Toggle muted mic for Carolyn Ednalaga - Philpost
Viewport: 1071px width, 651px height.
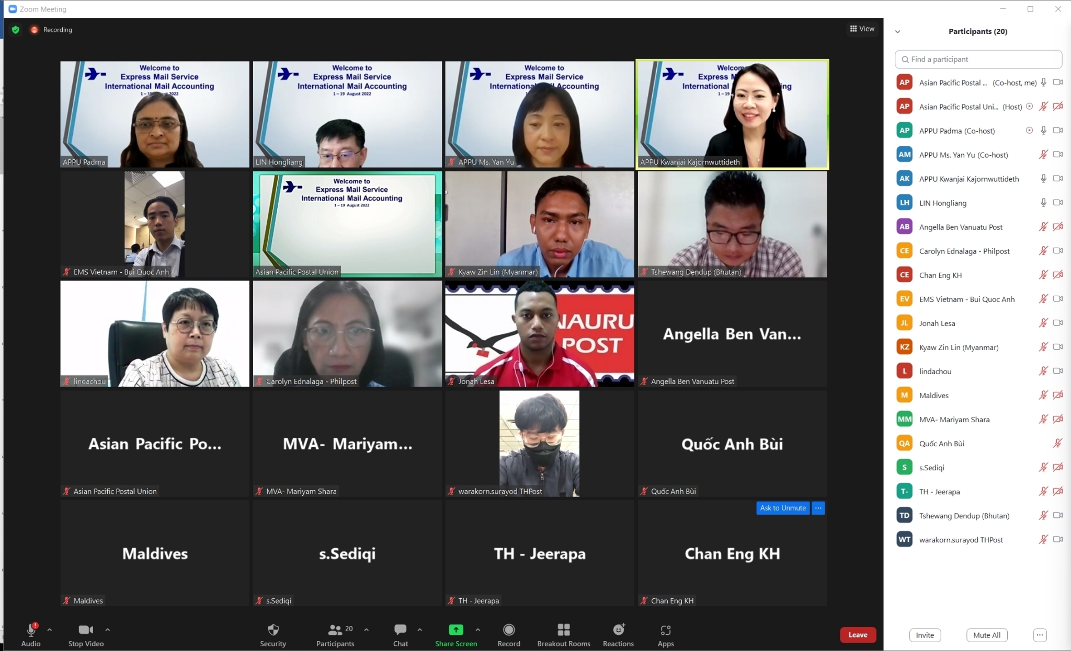[x=1043, y=251]
